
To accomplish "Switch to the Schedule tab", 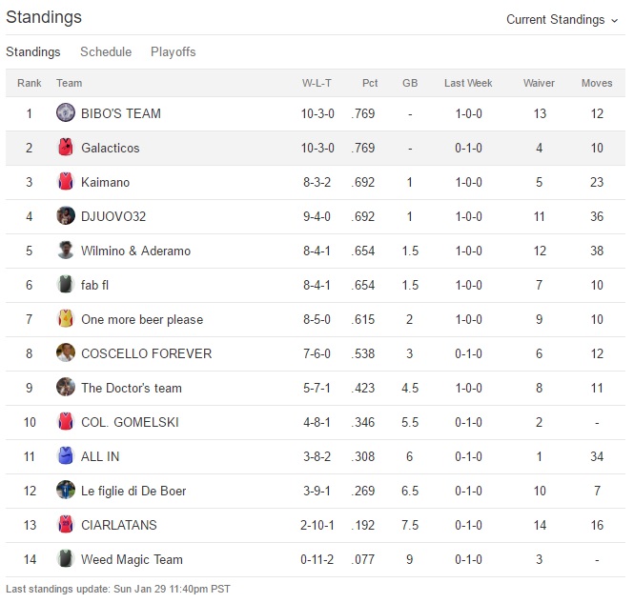I will coord(106,51).
